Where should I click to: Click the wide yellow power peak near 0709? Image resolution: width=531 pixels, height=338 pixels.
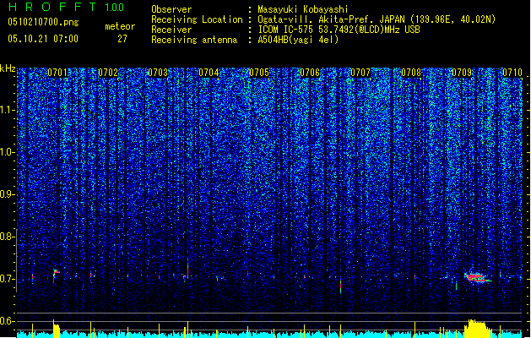tap(478, 328)
